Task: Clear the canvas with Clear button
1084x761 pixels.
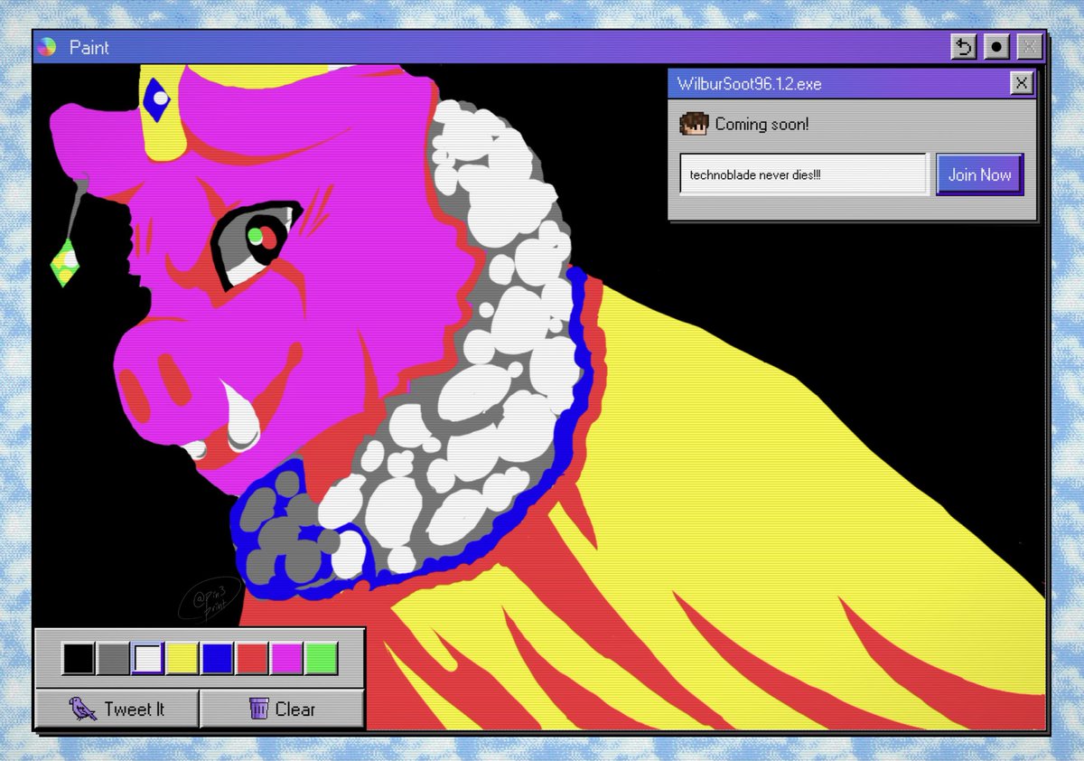Action: coord(282,709)
